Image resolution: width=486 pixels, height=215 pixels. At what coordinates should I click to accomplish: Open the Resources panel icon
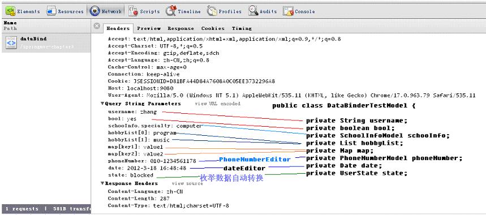coord(51,11)
